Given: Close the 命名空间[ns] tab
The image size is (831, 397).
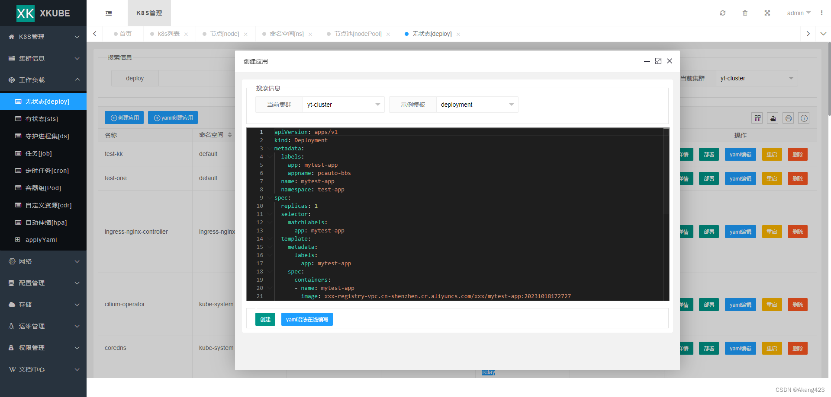Looking at the screenshot, I should click(310, 34).
